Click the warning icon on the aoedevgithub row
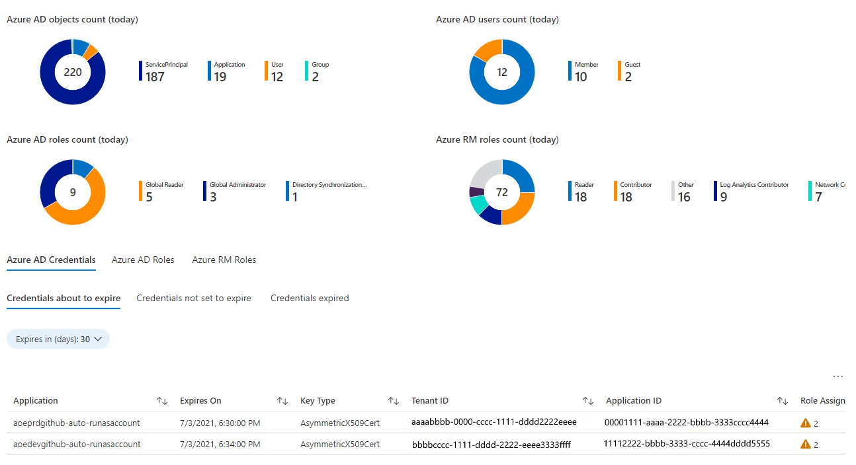 pyautogui.click(x=805, y=444)
